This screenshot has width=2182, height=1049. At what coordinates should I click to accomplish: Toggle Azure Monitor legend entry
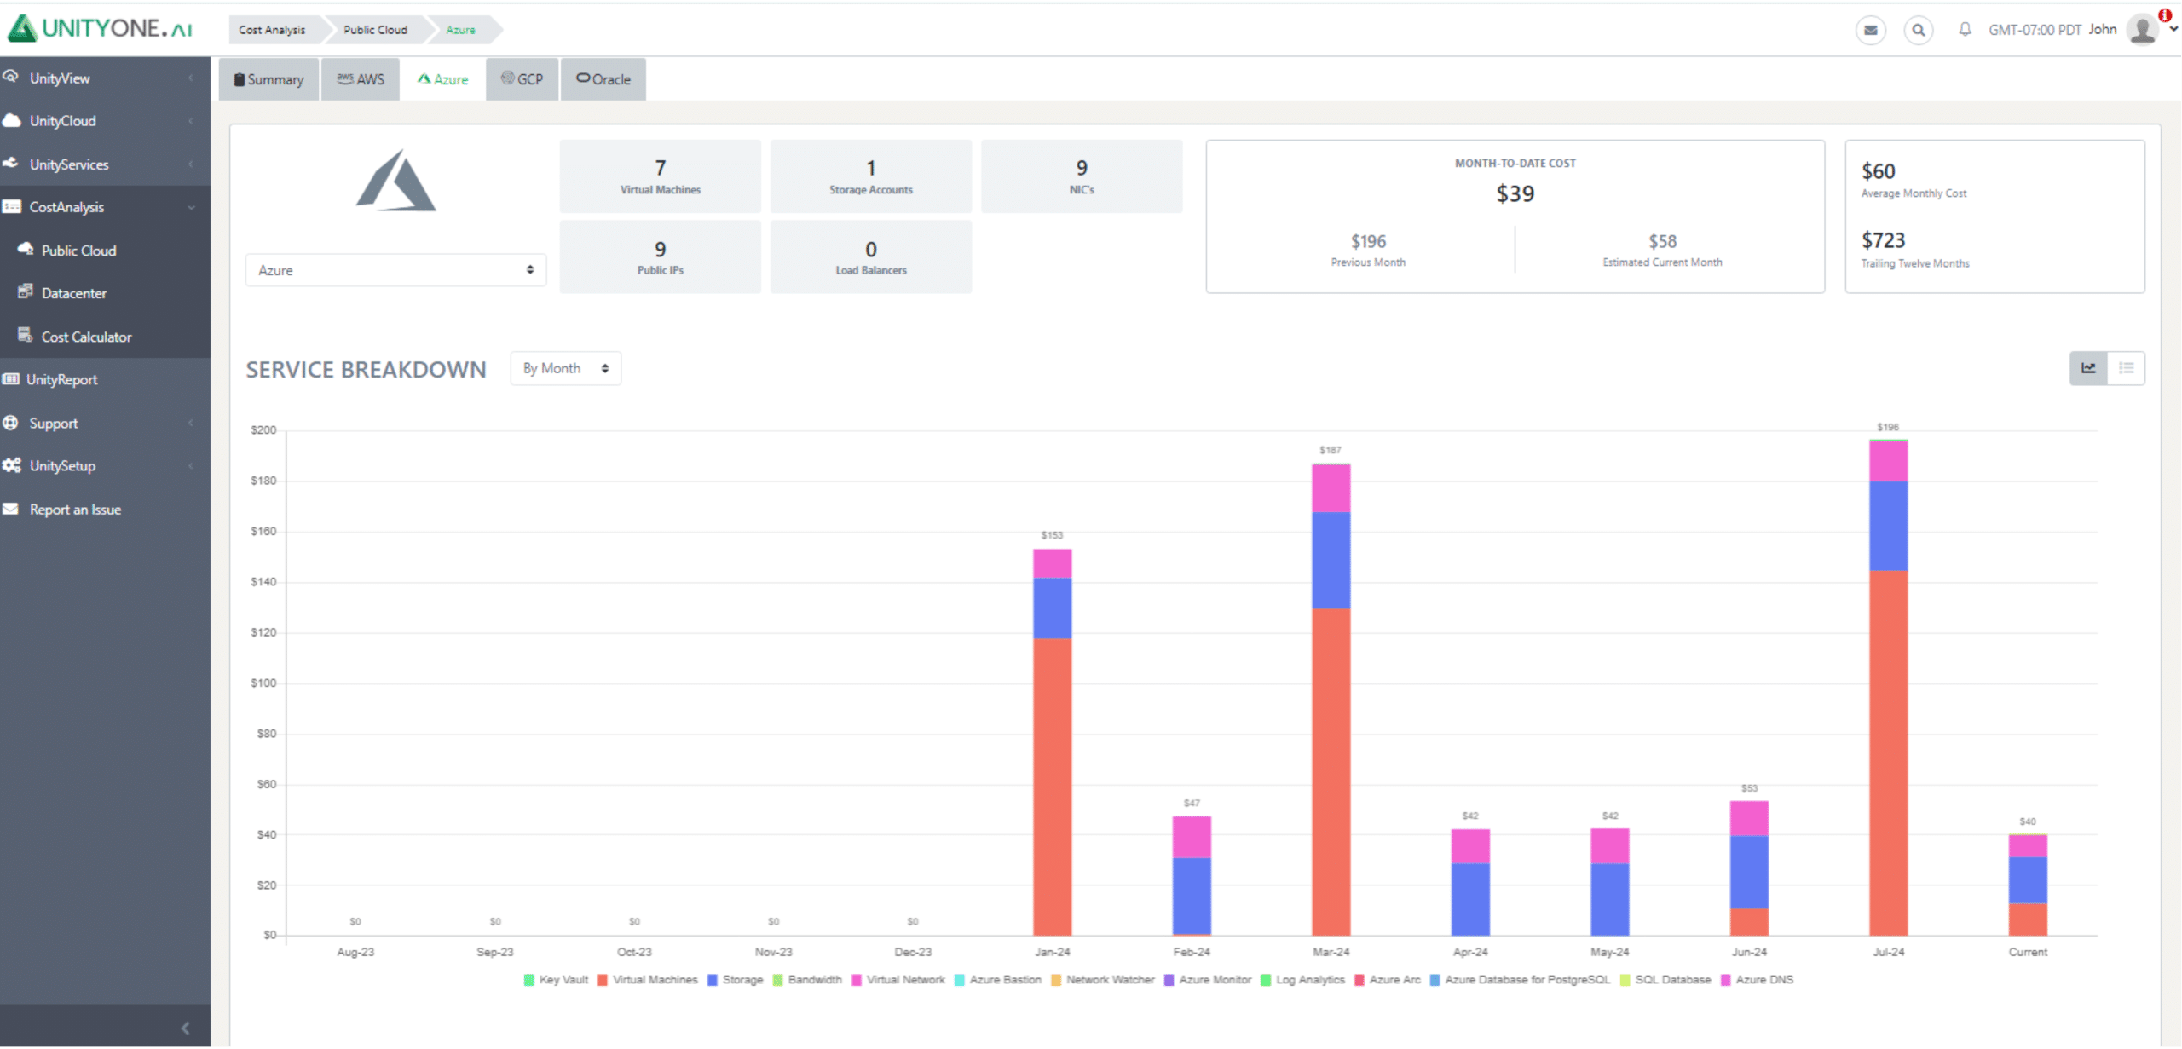tap(1208, 980)
